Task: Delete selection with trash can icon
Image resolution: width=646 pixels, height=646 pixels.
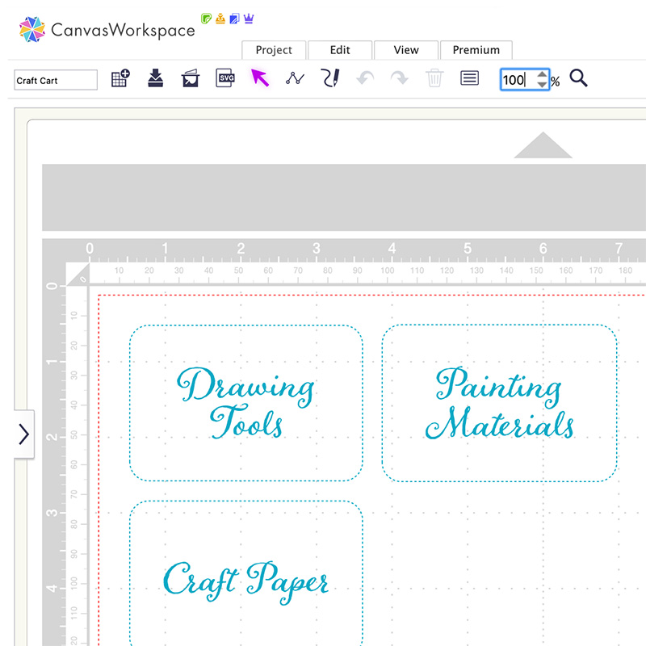Action: tap(434, 79)
